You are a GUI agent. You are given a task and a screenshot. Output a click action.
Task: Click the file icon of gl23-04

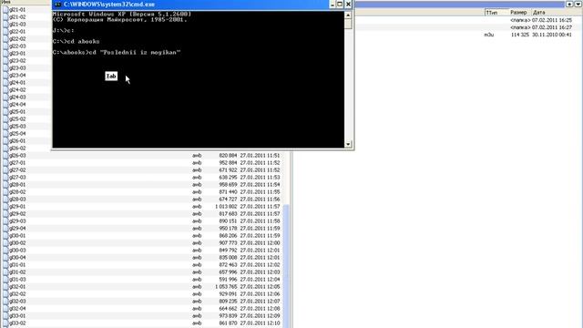click(5, 75)
